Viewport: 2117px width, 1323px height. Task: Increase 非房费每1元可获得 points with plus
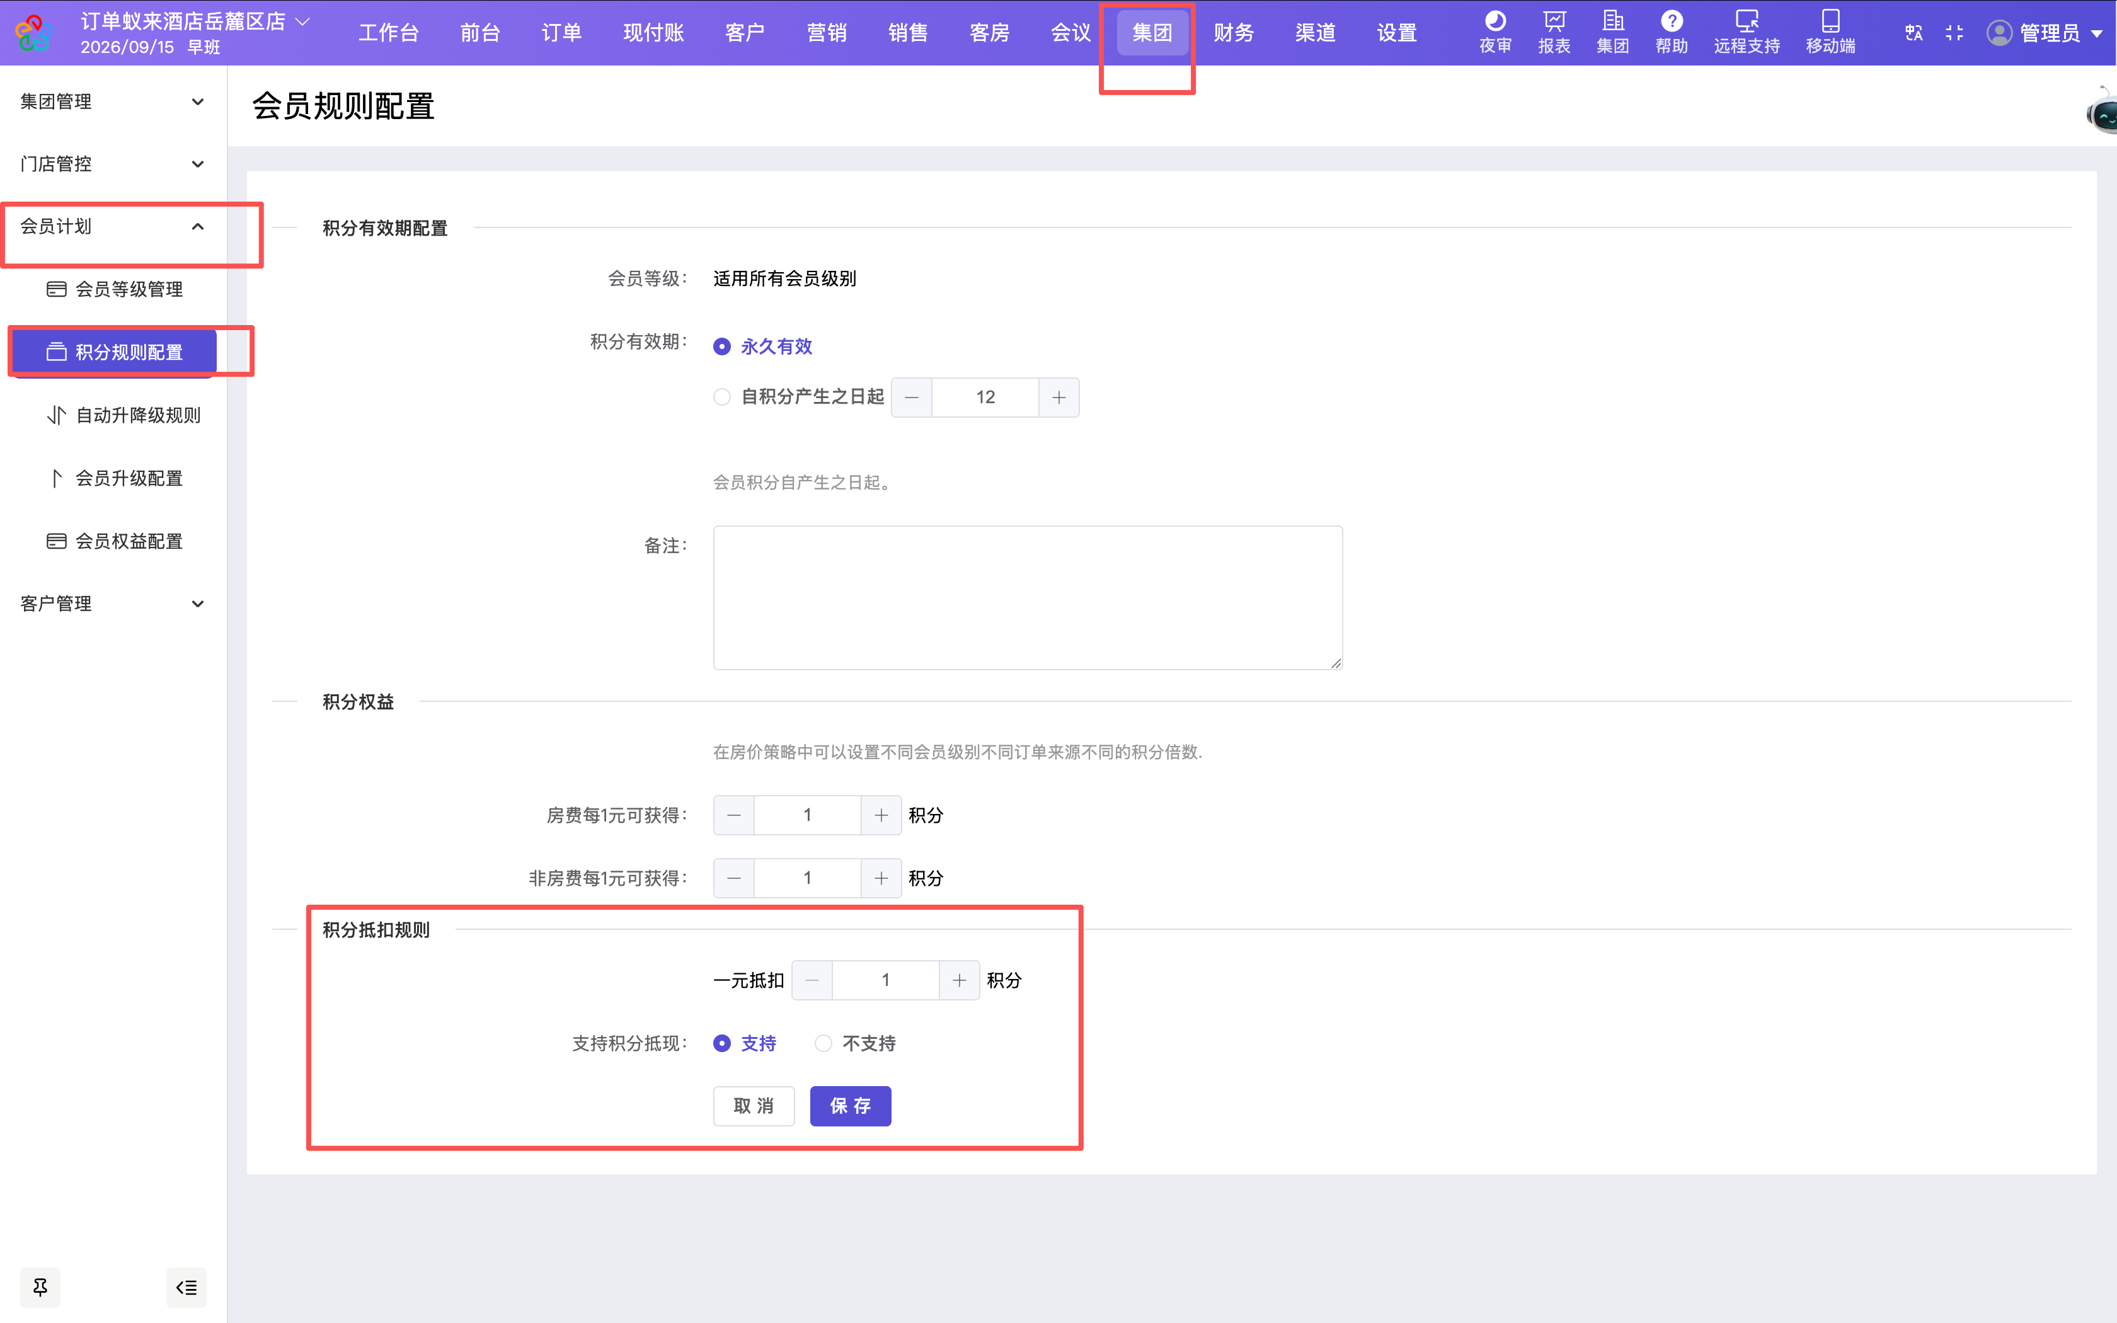(x=881, y=878)
